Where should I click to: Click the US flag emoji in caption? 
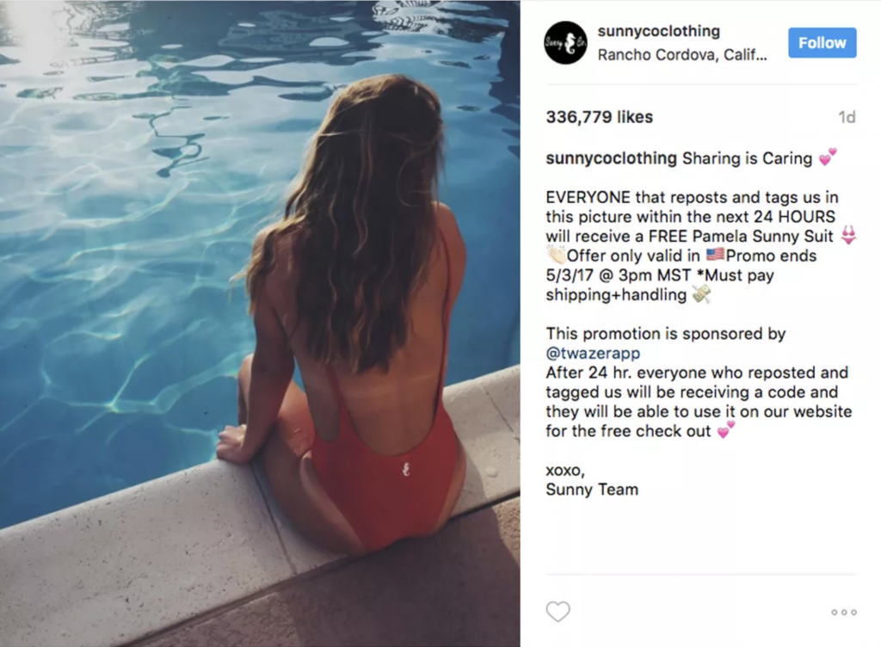715,255
